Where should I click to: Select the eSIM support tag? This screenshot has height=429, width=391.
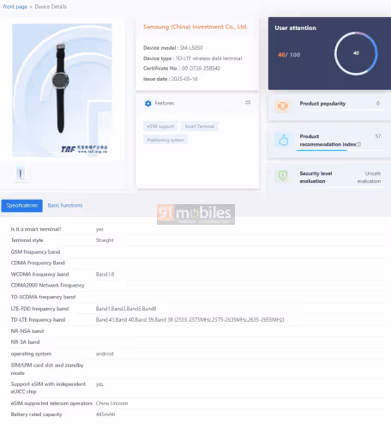point(160,126)
